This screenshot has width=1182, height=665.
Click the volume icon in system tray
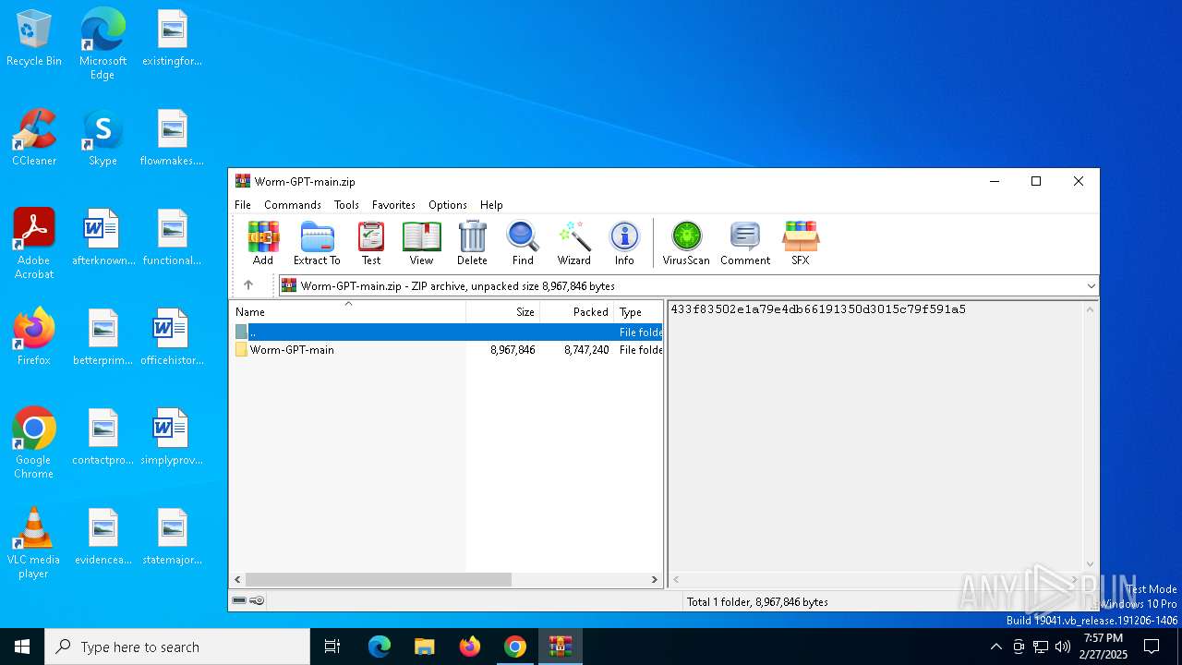[1063, 647]
